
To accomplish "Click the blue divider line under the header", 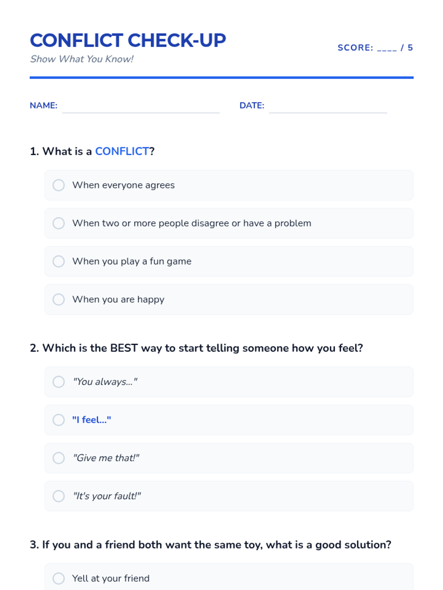I will pos(221,77).
